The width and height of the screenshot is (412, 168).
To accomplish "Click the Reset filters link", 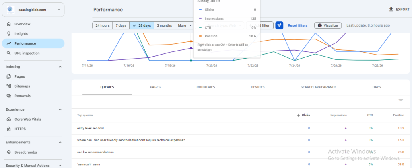I will [x=298, y=25].
